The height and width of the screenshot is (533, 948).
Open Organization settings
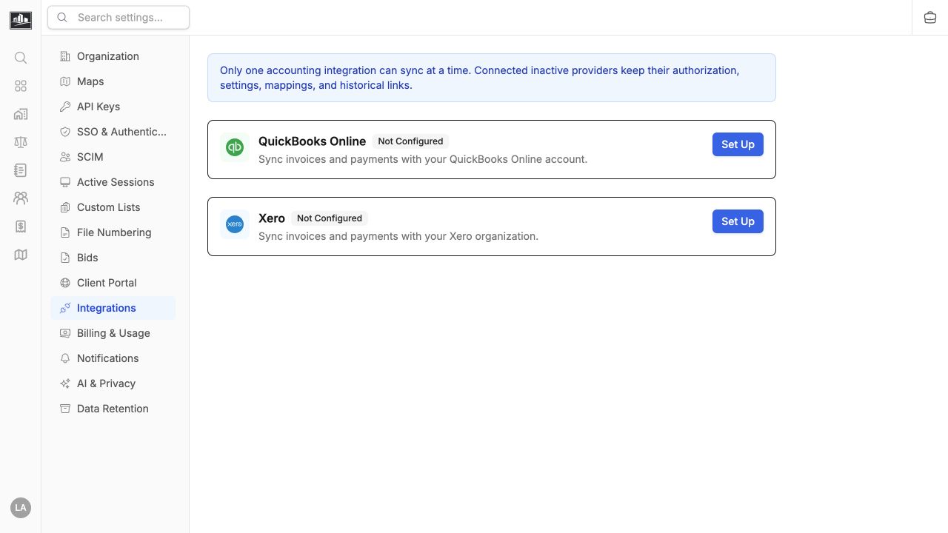(x=113, y=56)
